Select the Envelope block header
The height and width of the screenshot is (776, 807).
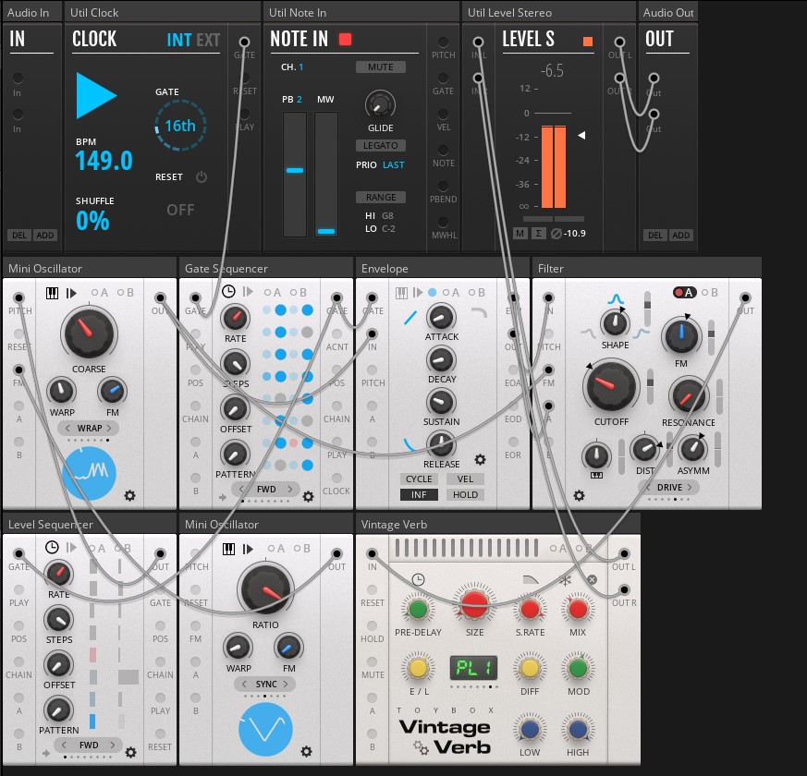tap(442, 269)
